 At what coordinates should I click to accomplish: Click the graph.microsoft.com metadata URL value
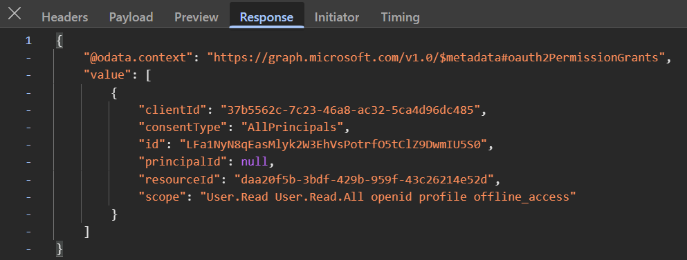pyautogui.click(x=436, y=58)
